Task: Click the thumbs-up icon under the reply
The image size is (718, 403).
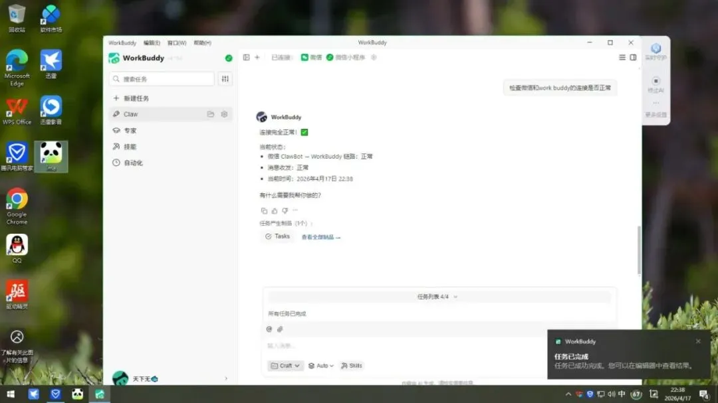Action: (x=275, y=211)
